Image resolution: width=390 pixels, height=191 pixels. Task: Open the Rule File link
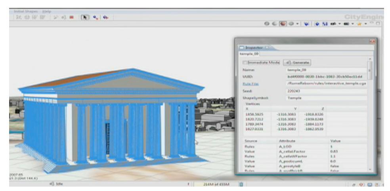(251, 84)
